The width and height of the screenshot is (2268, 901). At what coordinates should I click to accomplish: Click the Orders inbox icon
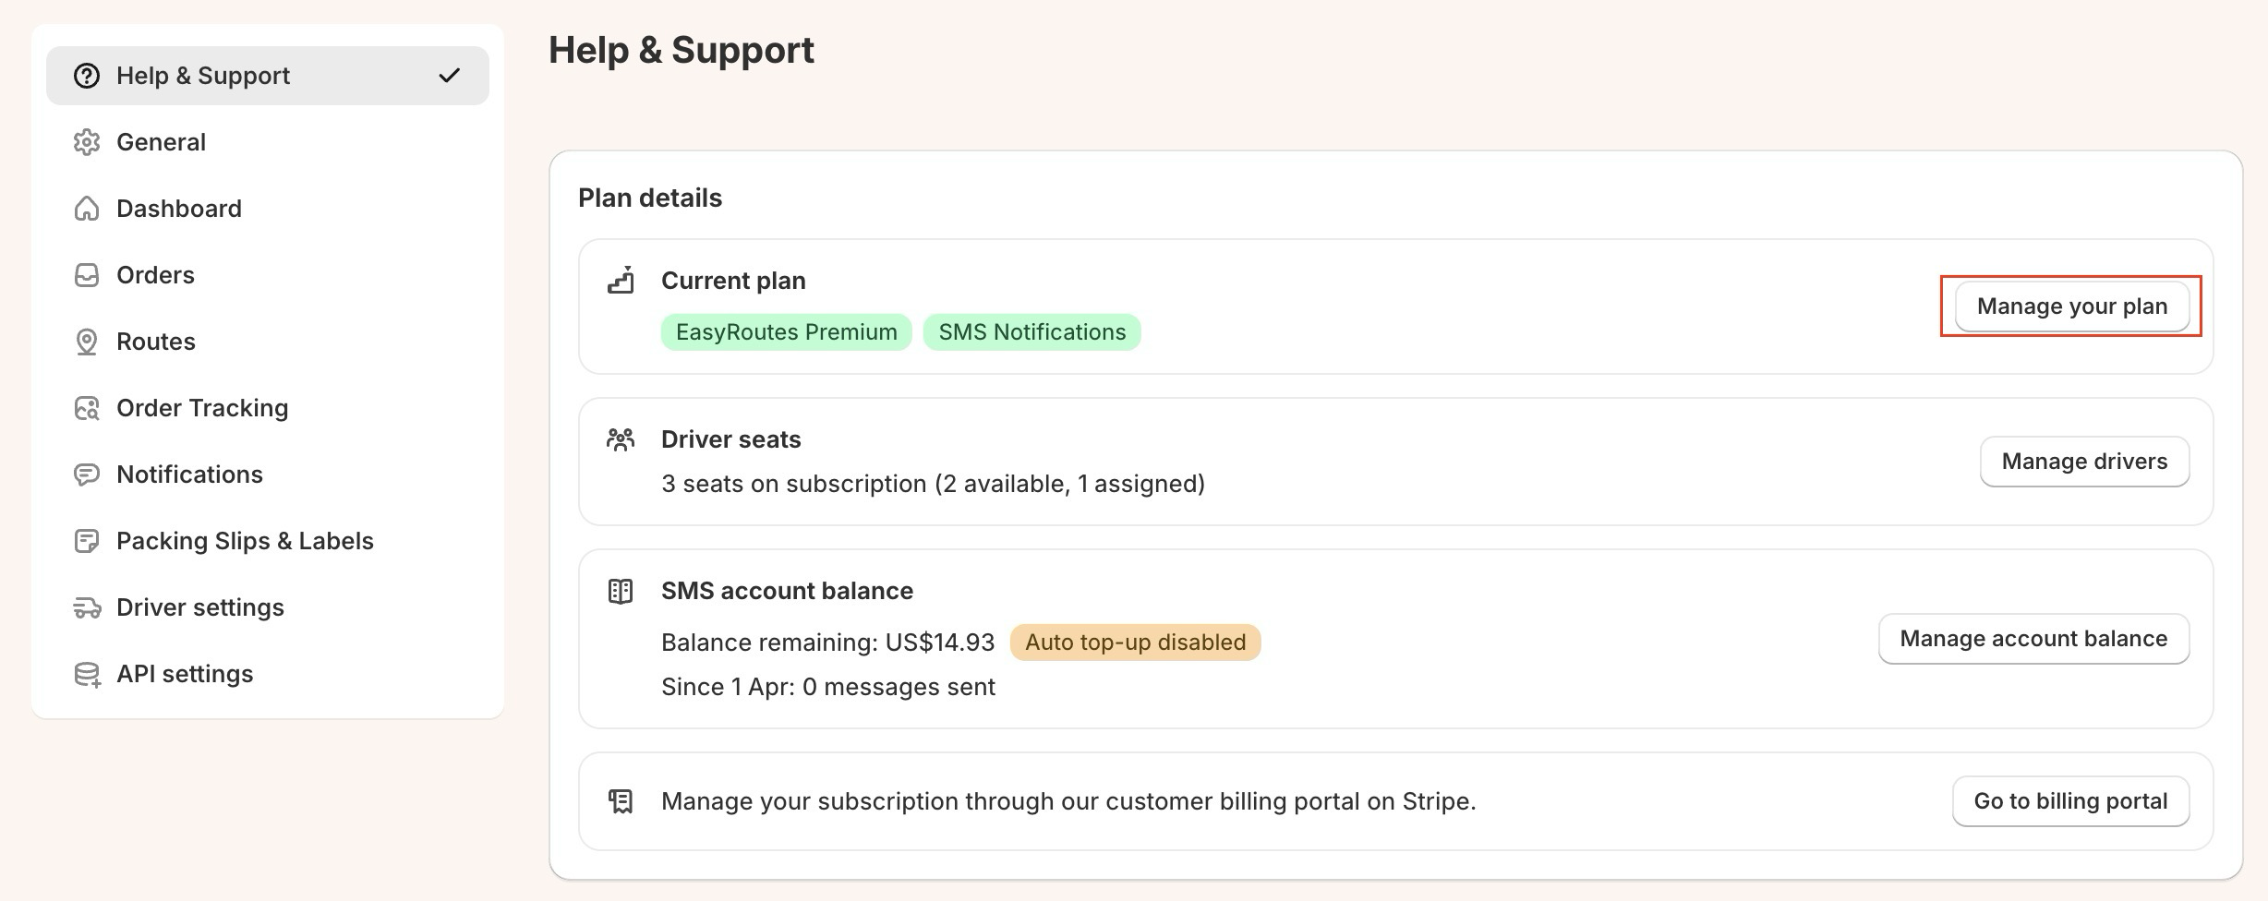click(x=87, y=275)
